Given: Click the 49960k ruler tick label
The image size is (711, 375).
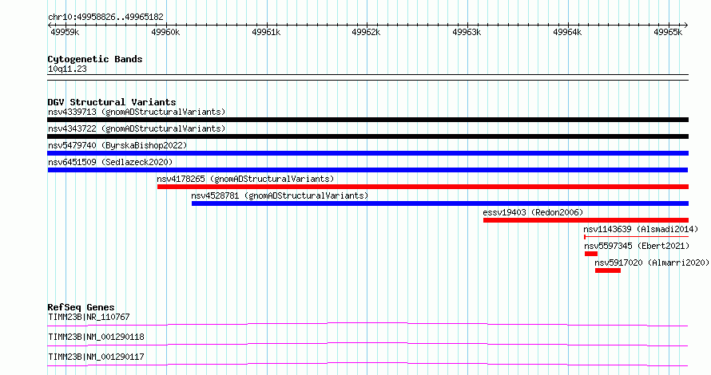Looking at the screenshot, I should click(x=165, y=32).
